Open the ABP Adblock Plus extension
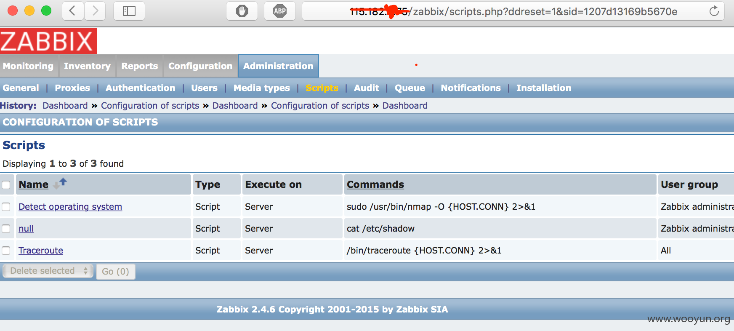The height and width of the screenshot is (331, 734). 280,11
